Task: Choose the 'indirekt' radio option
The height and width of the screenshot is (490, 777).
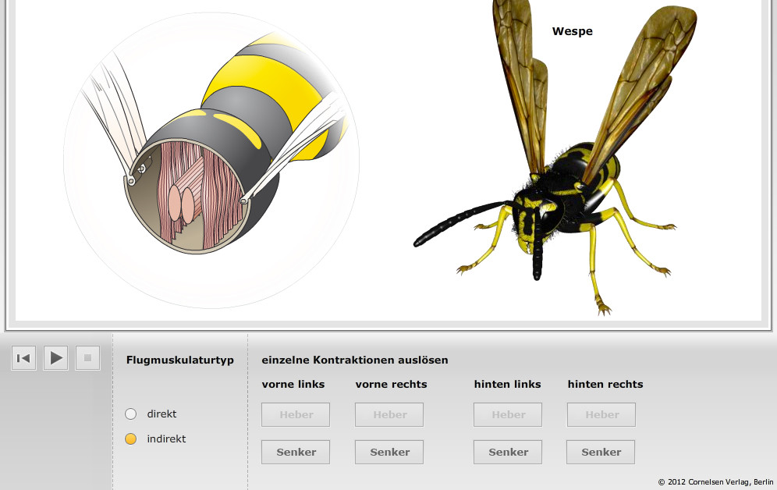Action: 131,439
